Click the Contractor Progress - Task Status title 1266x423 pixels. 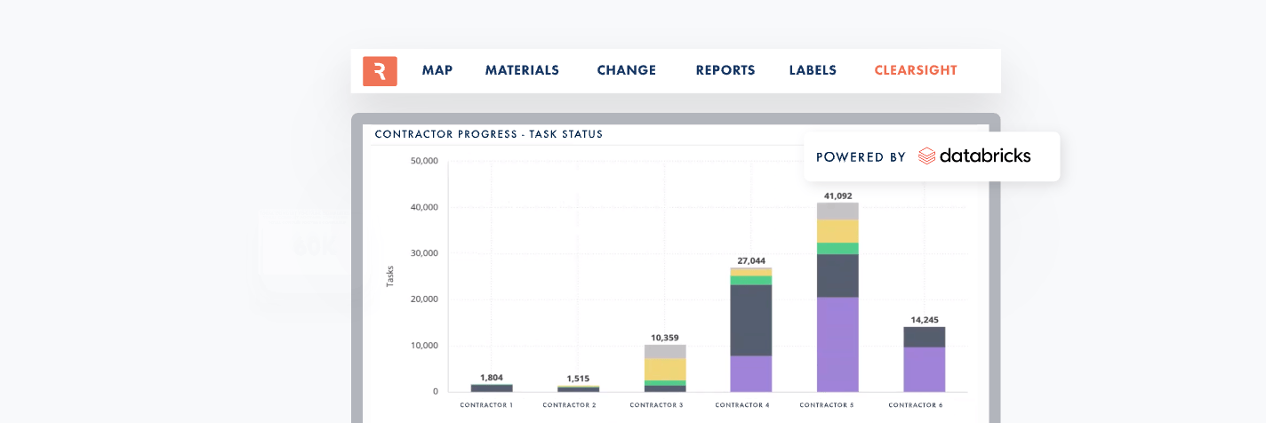pyautogui.click(x=489, y=134)
